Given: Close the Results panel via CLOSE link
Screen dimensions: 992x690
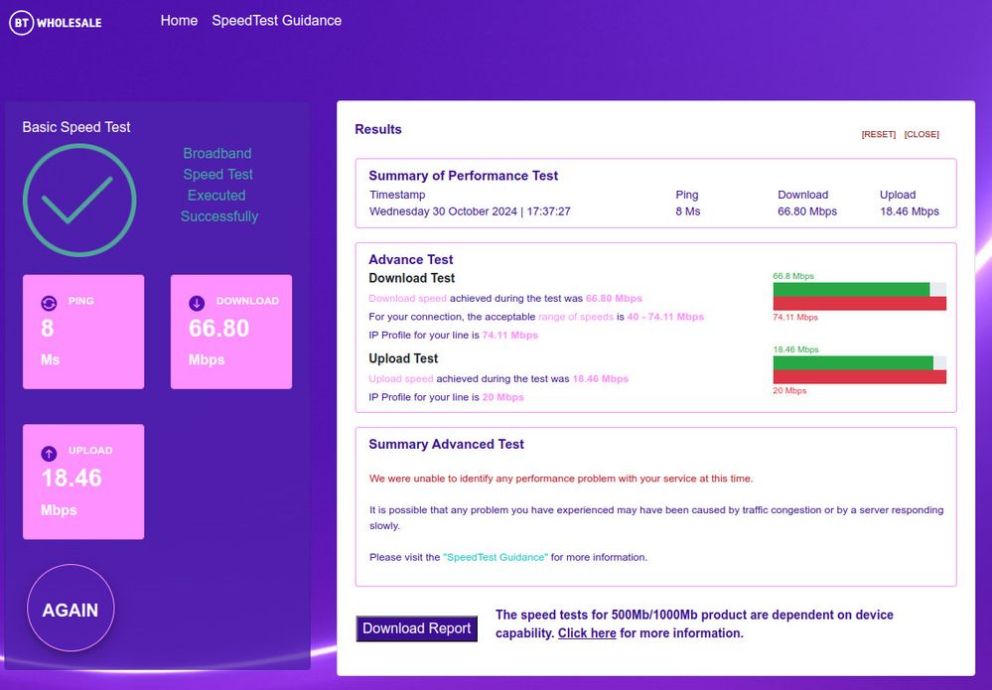Looking at the screenshot, I should click(921, 134).
